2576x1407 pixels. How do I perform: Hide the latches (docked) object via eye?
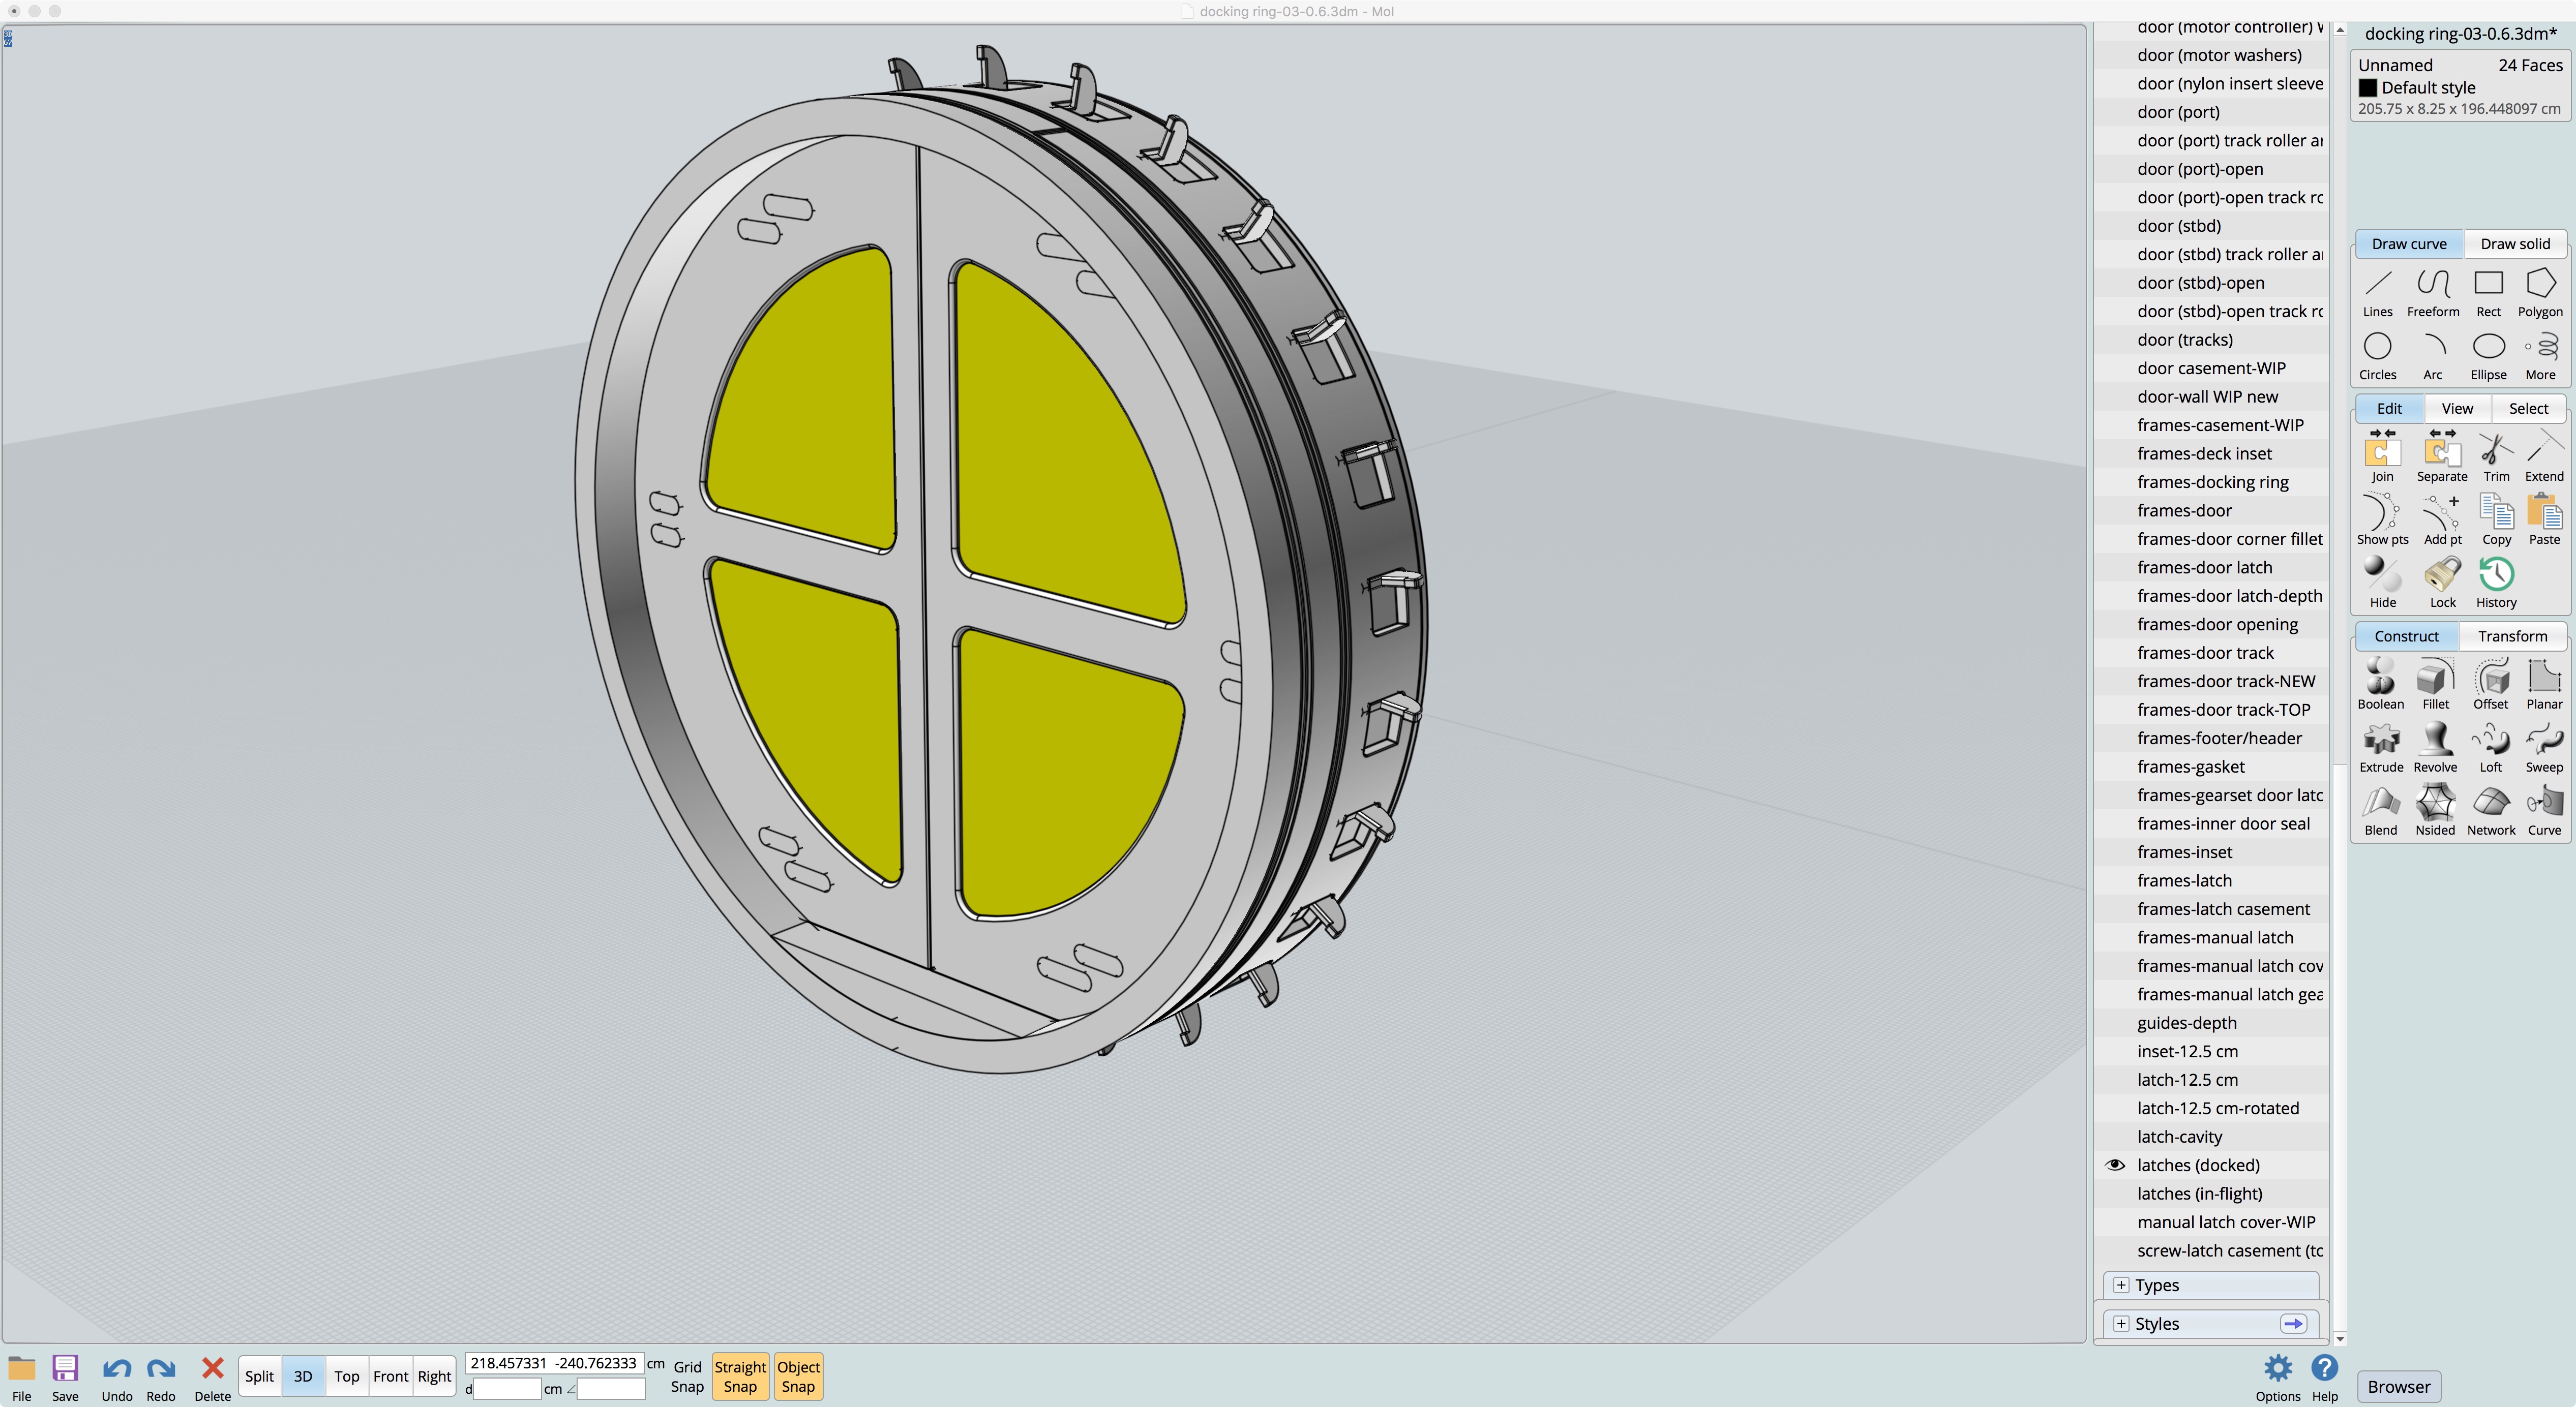click(x=2115, y=1165)
